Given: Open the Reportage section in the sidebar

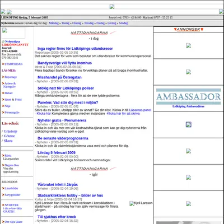Looking at the screenshot, I should pyautogui.click(x=11, y=77).
